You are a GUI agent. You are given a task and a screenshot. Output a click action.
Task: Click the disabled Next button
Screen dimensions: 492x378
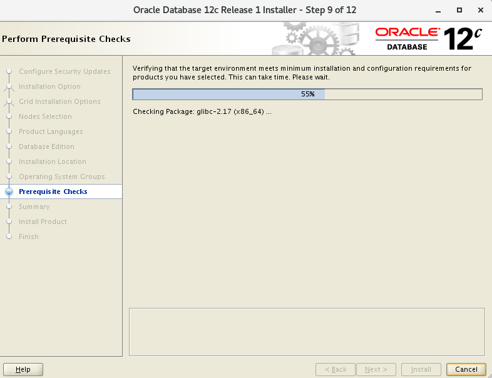tap(376, 369)
